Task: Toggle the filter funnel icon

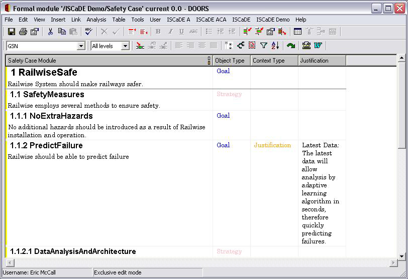Action: 264,46
